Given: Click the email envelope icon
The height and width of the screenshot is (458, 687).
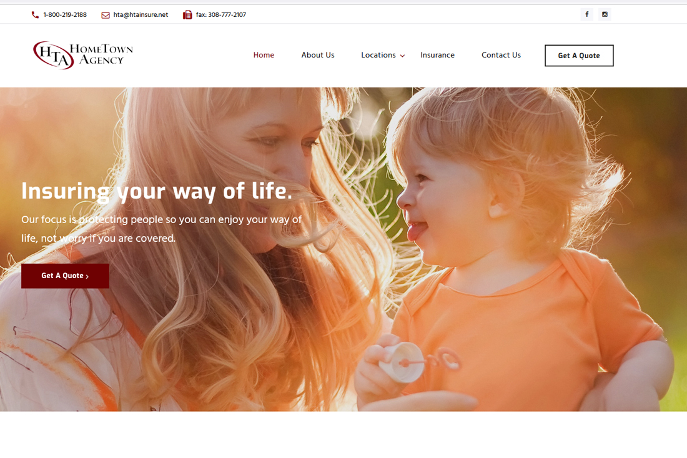Looking at the screenshot, I should pos(106,16).
